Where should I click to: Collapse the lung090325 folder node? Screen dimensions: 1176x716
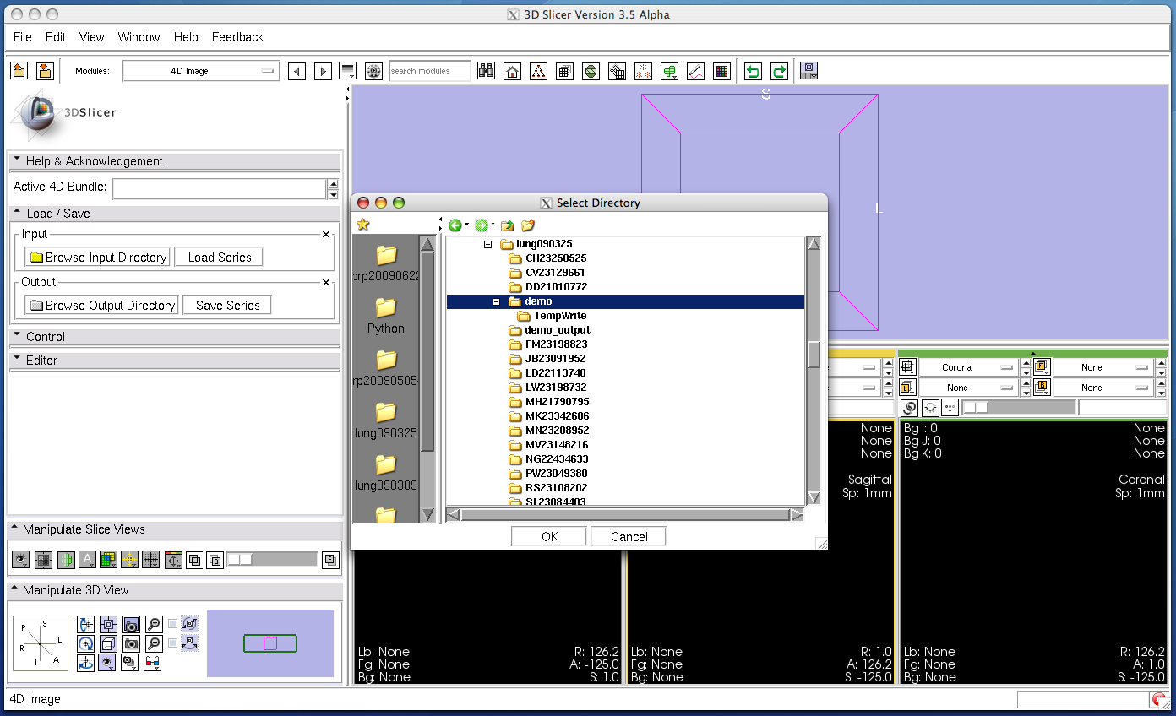point(487,244)
